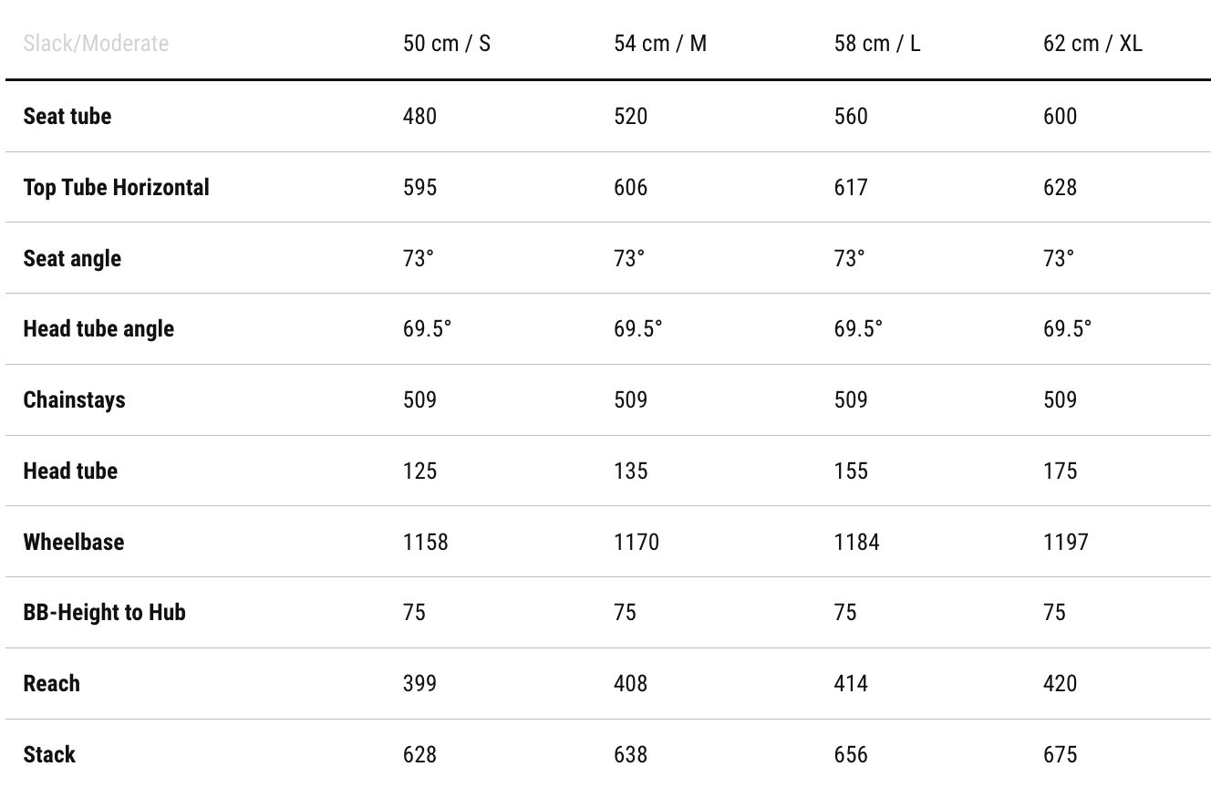The height and width of the screenshot is (808, 1211).
Task: Choose the 62 cm / XL column header
Action: click(x=1092, y=43)
